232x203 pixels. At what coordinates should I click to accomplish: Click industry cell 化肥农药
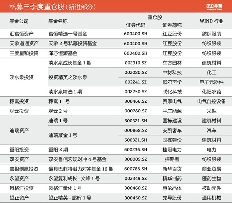click(211, 92)
